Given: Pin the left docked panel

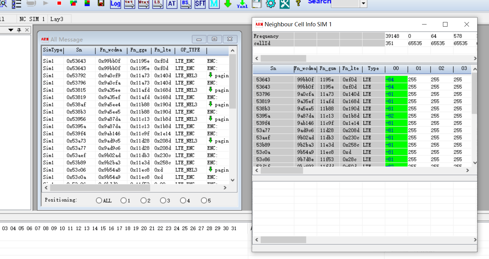Looking at the screenshot, I should click(19, 30).
